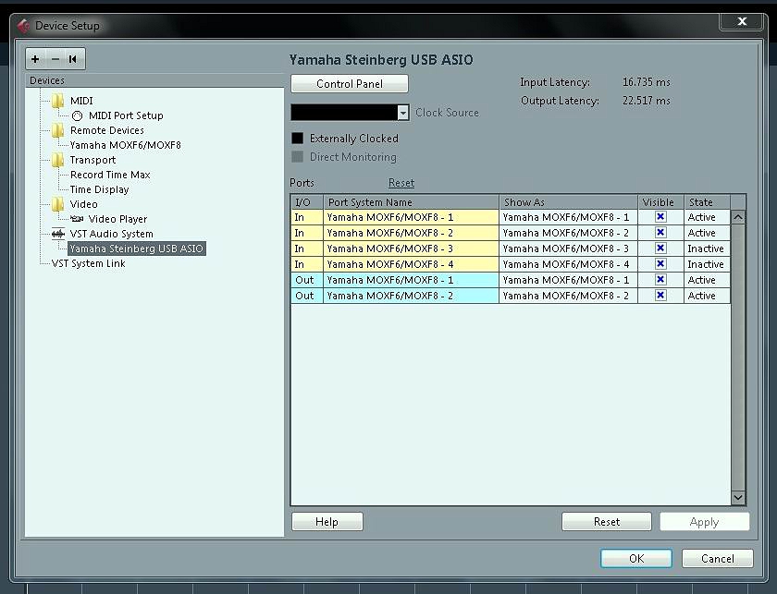Toggle Visible for In MOXF6/MOXF8 - 4
The height and width of the screenshot is (594, 777).
coord(660,264)
